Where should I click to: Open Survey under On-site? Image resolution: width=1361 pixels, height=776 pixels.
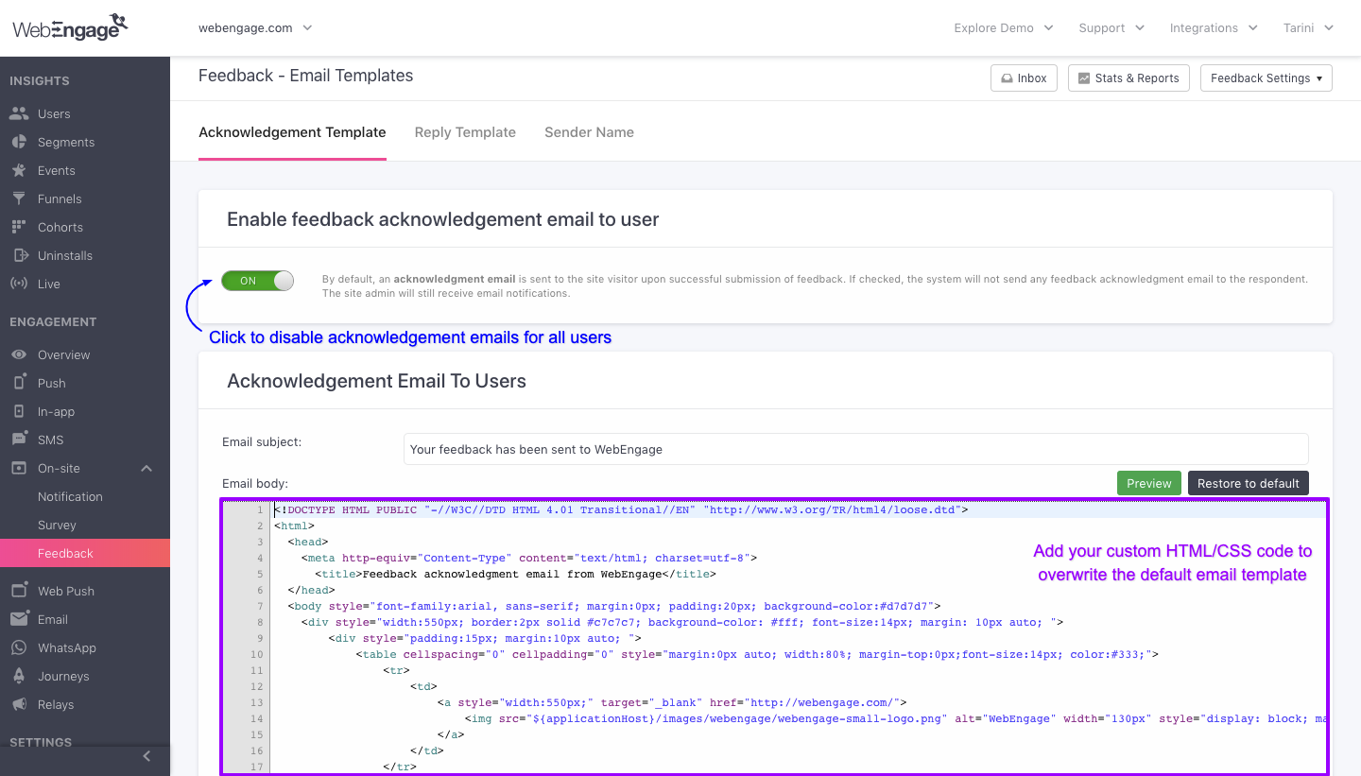57,525
